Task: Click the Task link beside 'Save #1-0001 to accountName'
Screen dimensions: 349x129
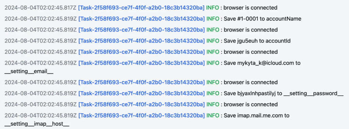Action: click(141, 19)
